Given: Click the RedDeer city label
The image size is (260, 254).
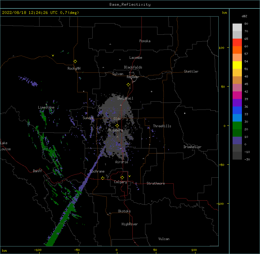Looking at the screenshot, I should [133, 77].
